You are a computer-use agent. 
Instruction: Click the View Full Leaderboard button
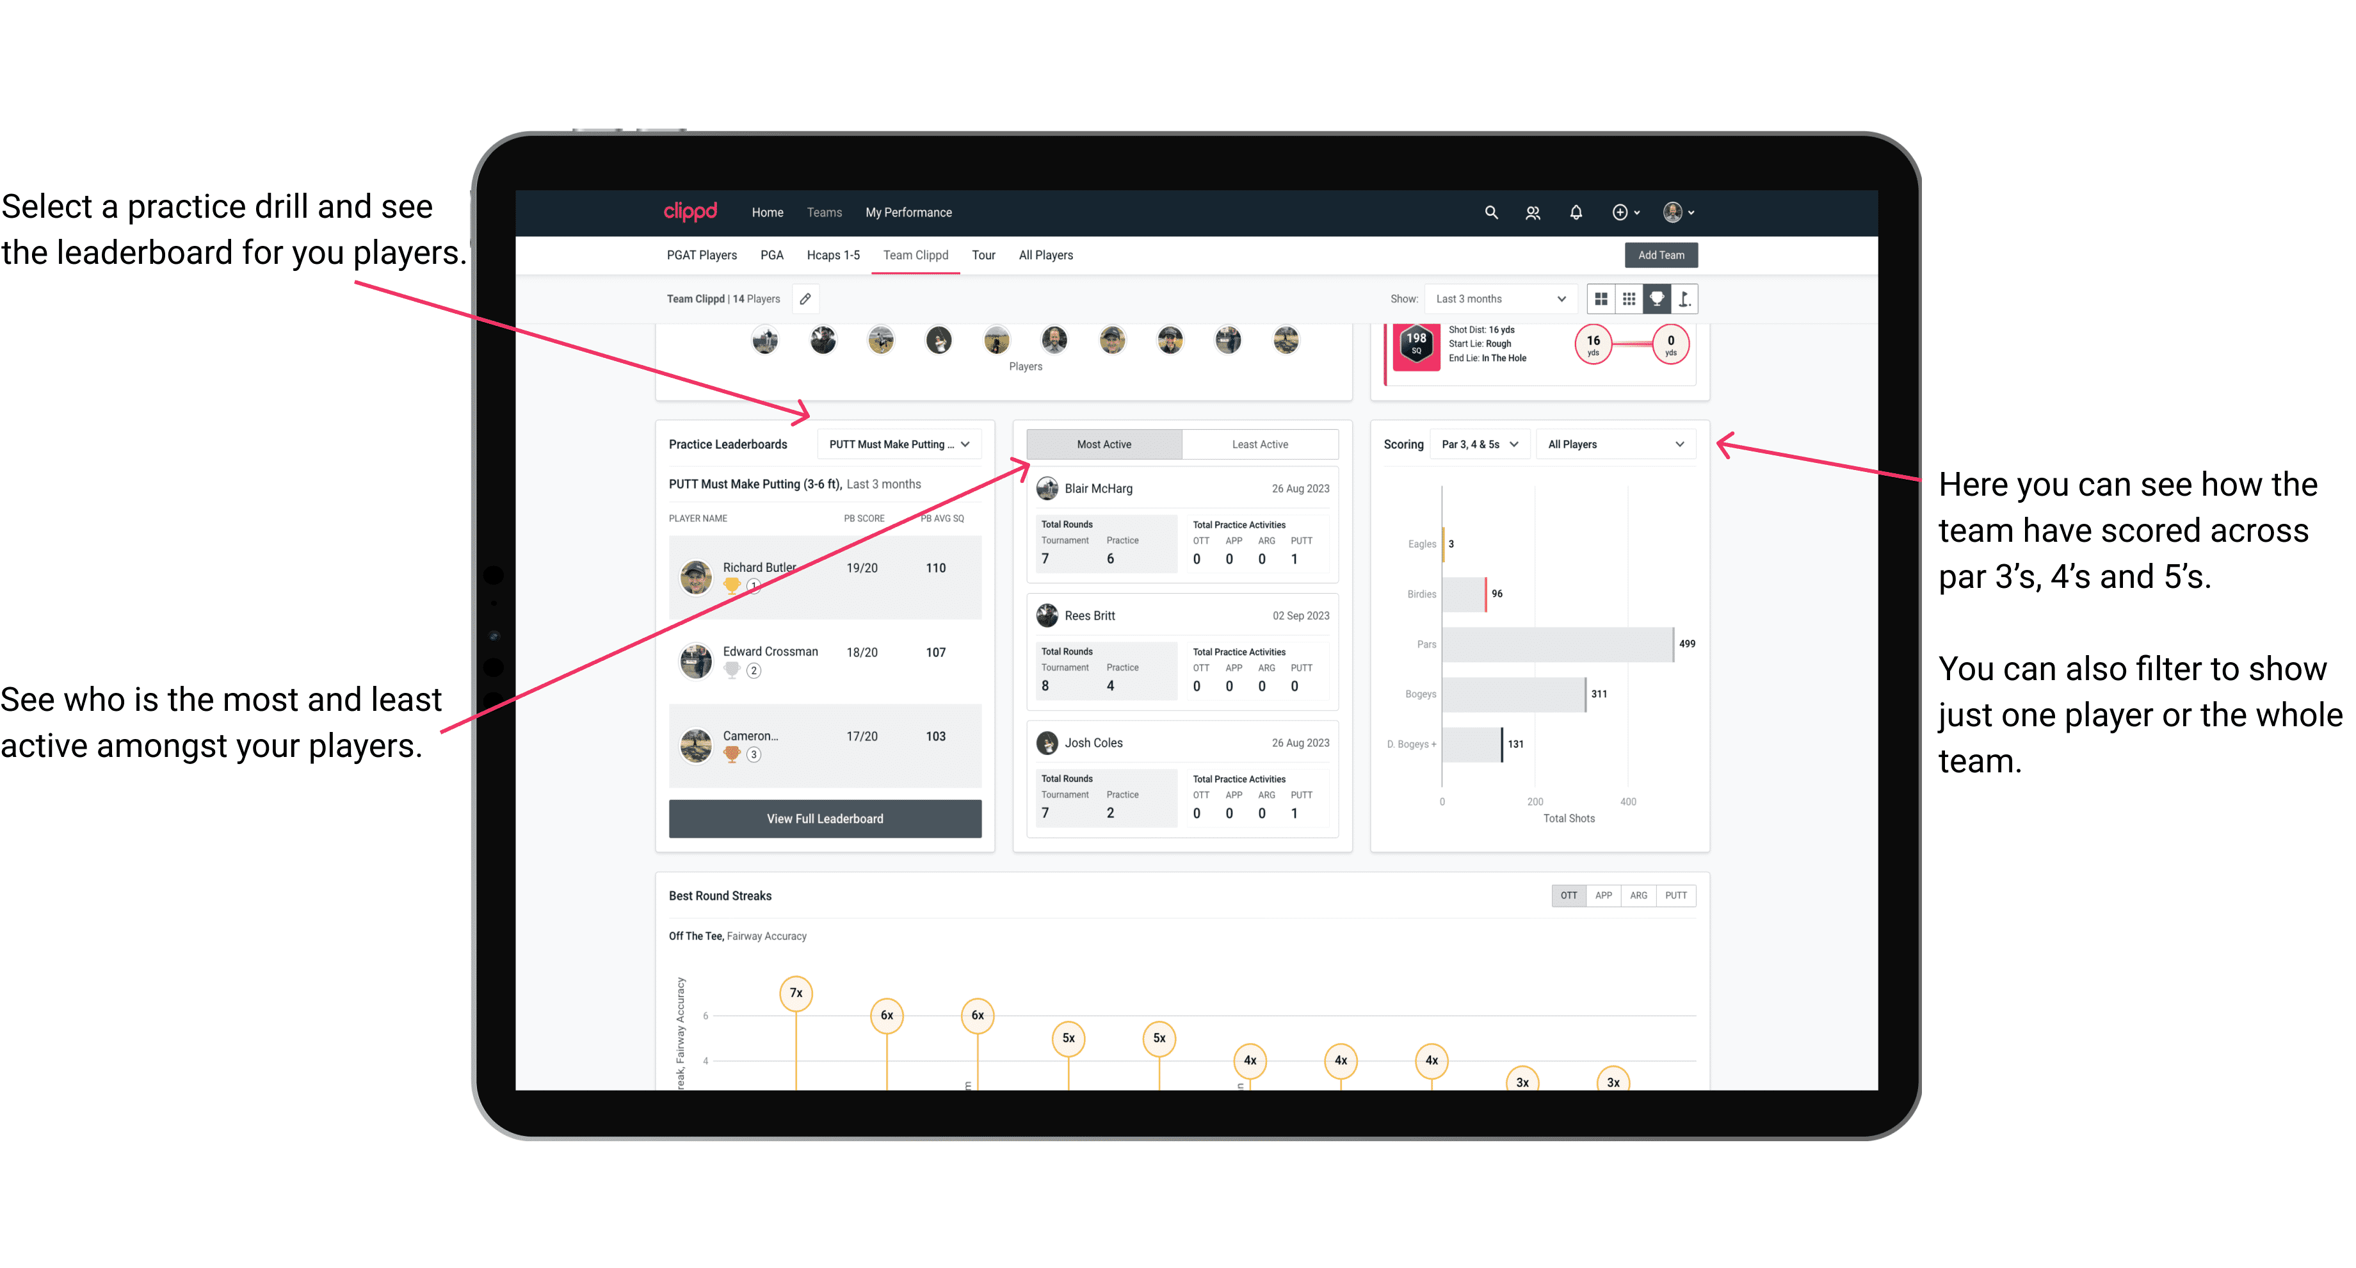(x=825, y=818)
